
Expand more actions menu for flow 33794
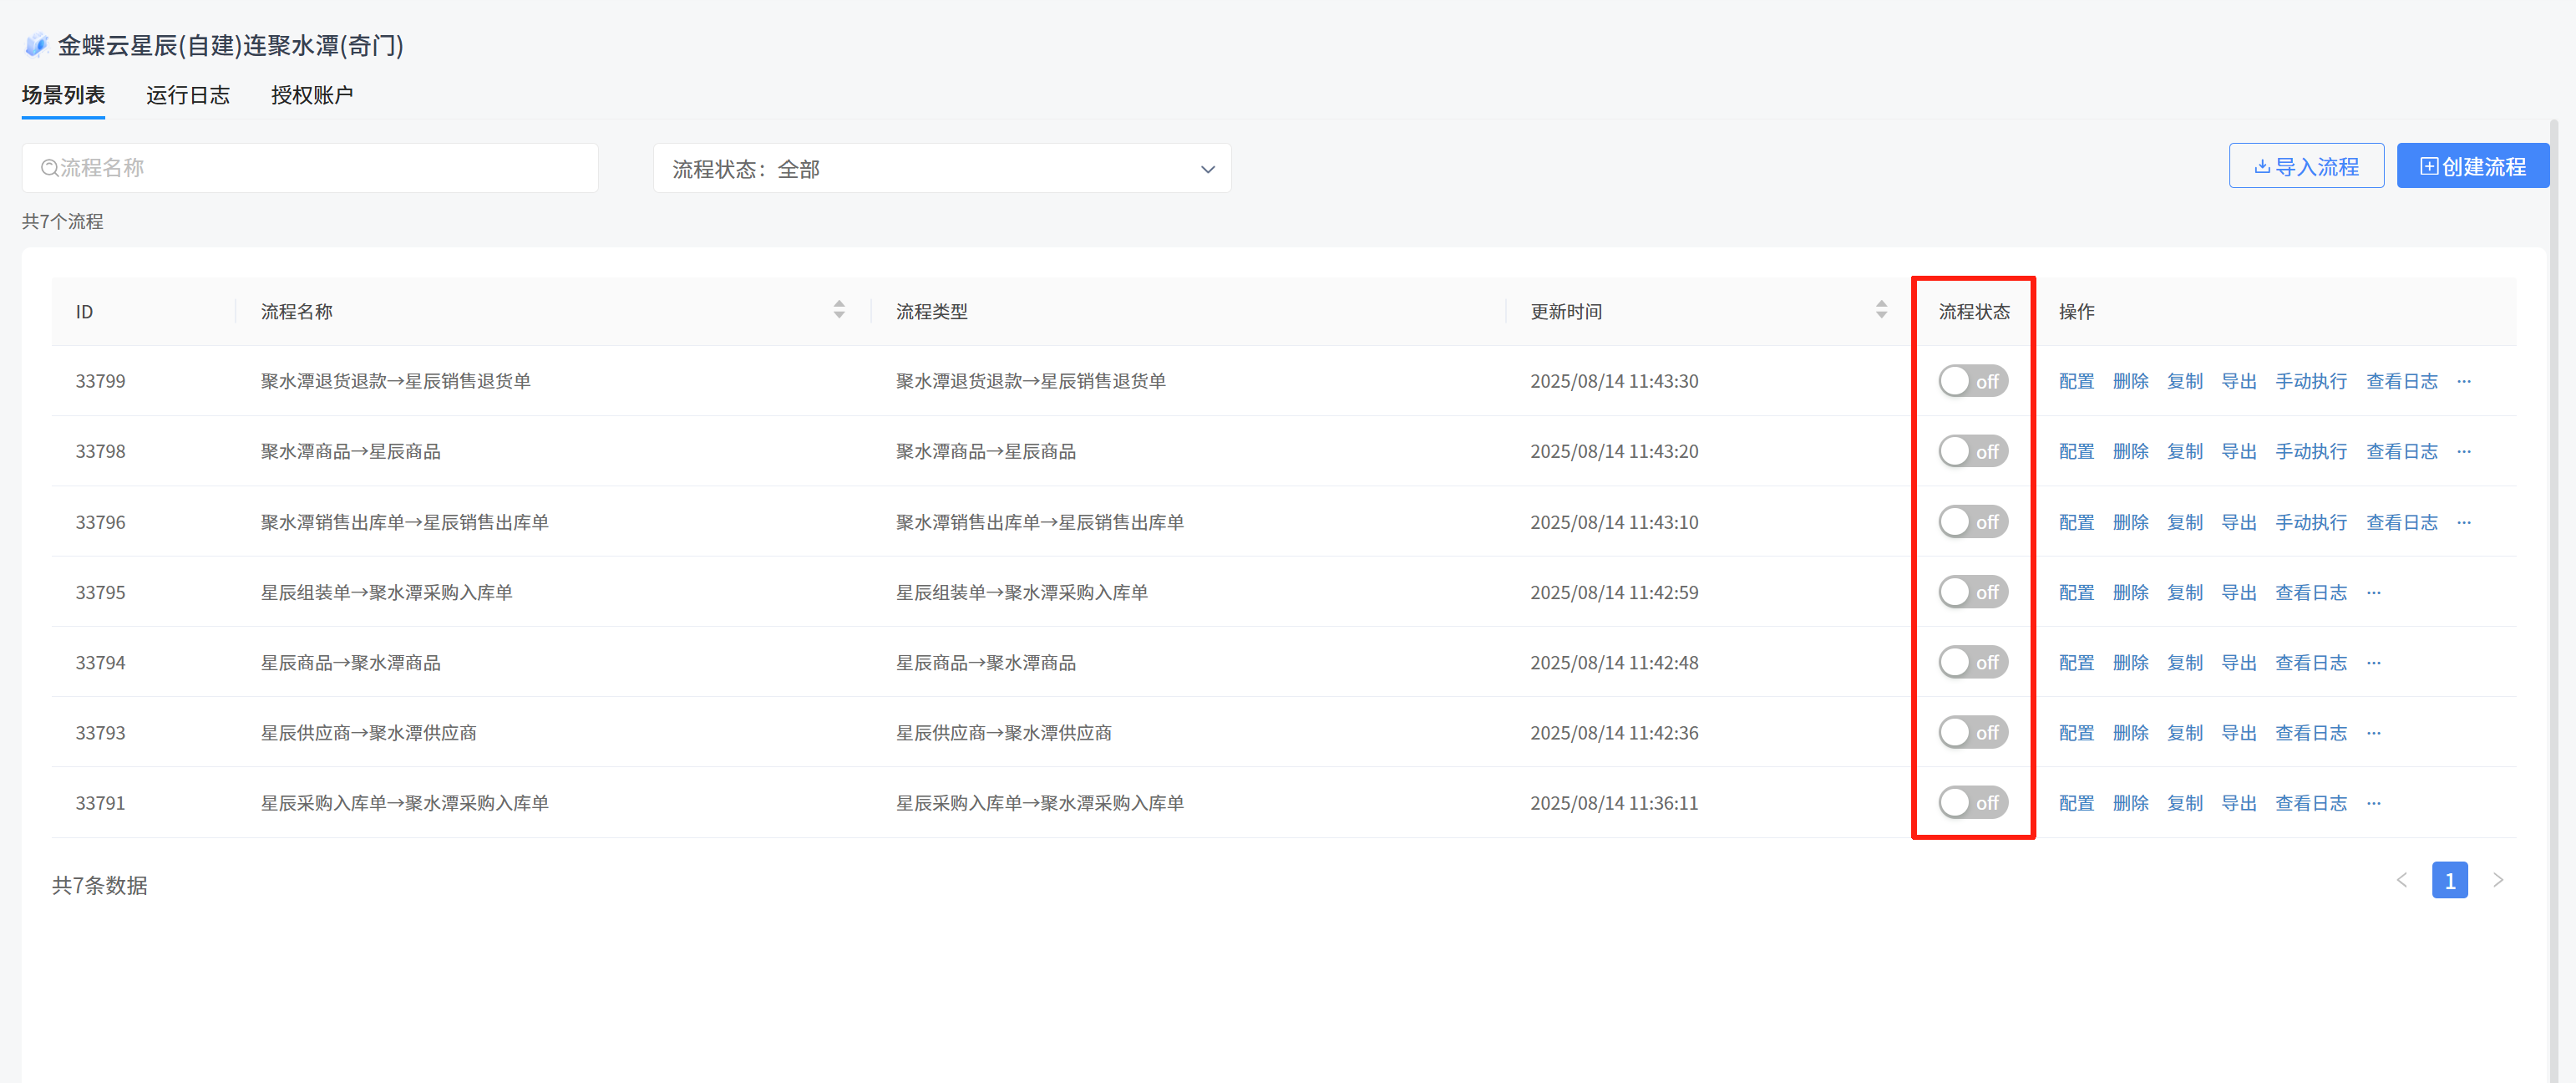point(2373,663)
